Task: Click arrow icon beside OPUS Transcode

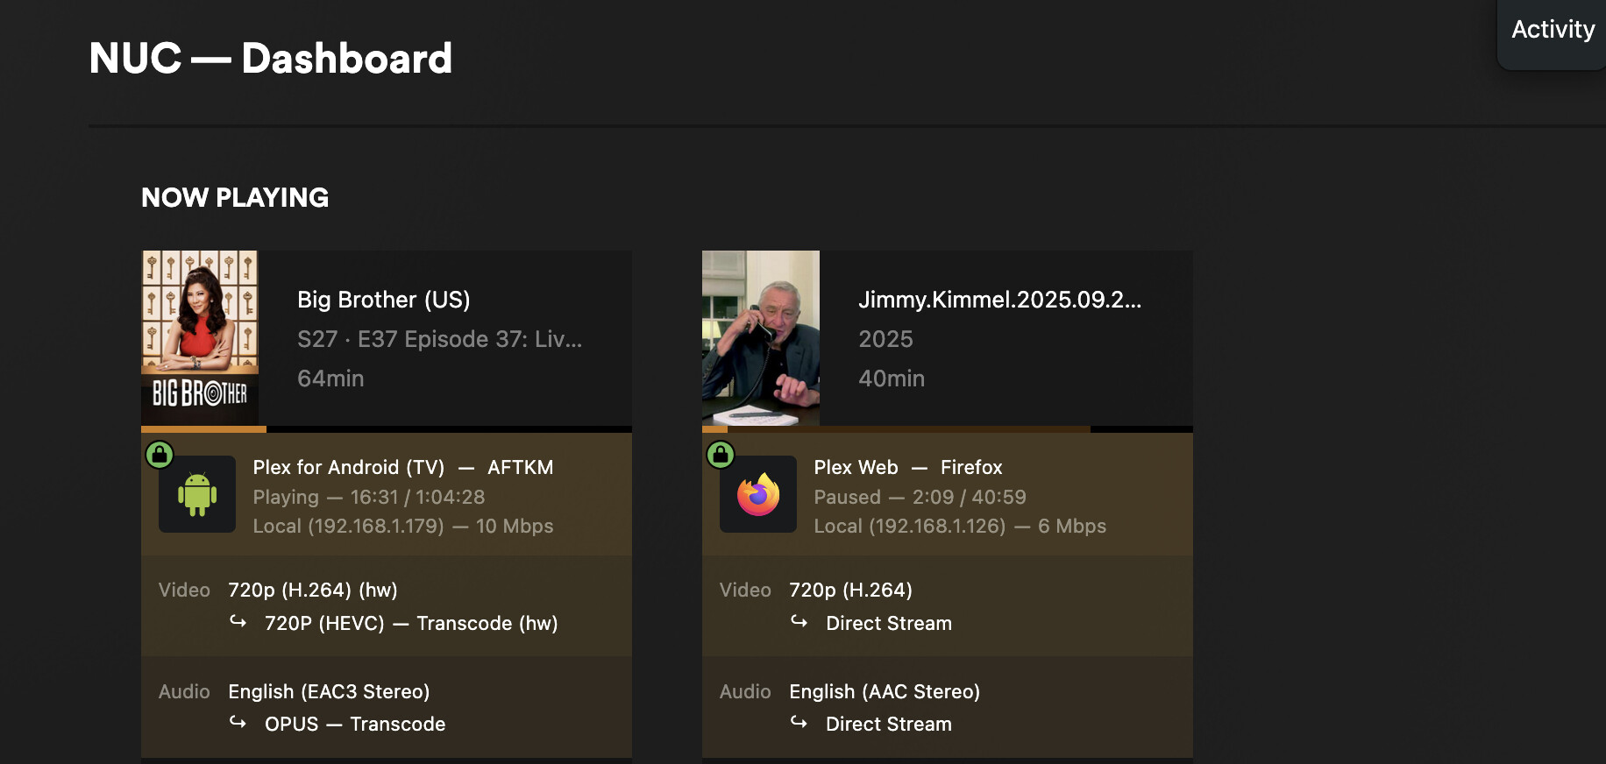Action: click(x=238, y=723)
